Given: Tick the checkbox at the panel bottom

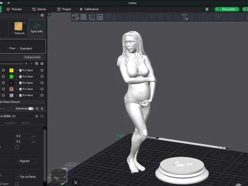Looking at the screenshot, I should [17, 184].
